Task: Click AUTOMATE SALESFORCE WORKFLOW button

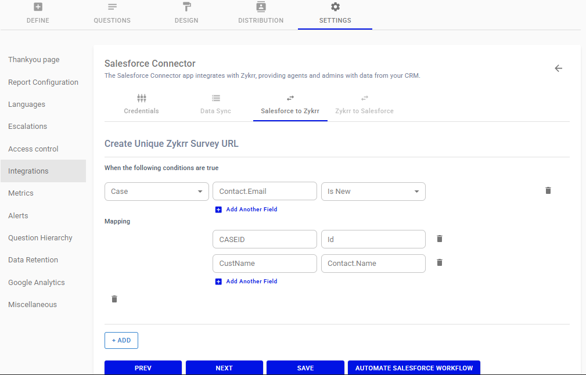Action: point(414,368)
